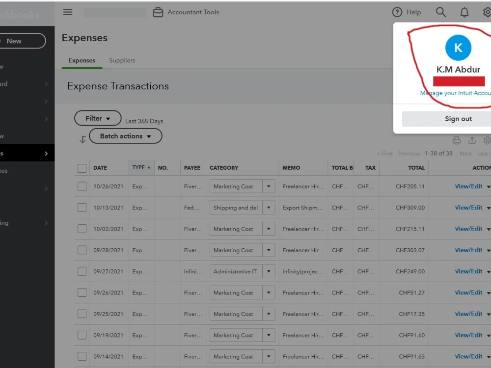Open the search magnifier icon
This screenshot has width=491, height=368.
[x=441, y=12]
